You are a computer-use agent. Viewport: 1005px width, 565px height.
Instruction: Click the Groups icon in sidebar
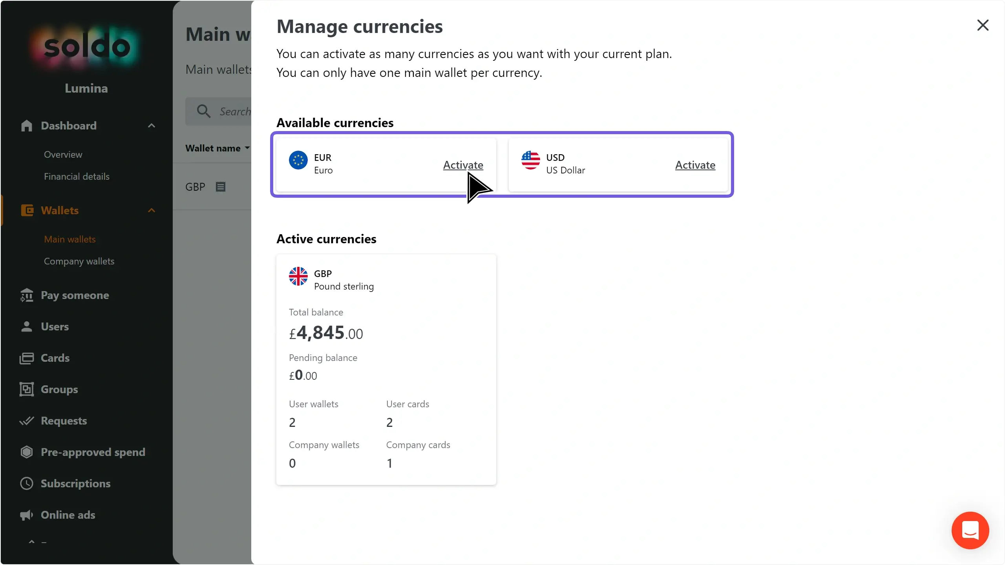[x=26, y=389]
